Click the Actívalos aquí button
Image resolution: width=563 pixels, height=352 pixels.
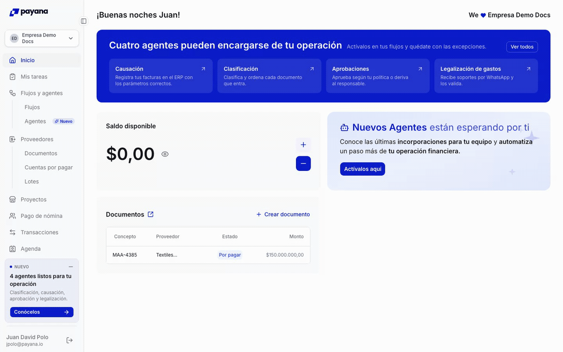[x=362, y=169]
